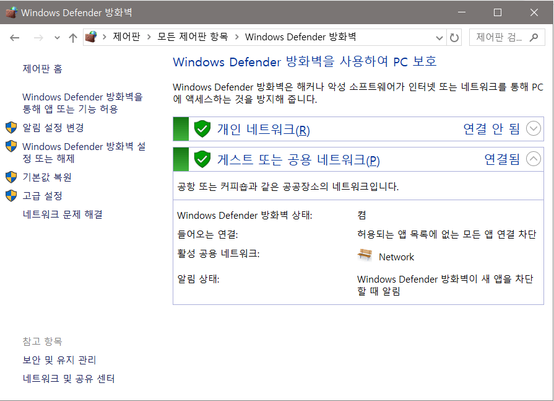The height and width of the screenshot is (401, 554).
Task: Click the Network name text
Action: (x=396, y=257)
